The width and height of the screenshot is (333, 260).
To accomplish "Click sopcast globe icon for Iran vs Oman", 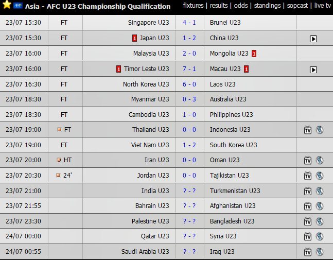I will coord(320,161).
